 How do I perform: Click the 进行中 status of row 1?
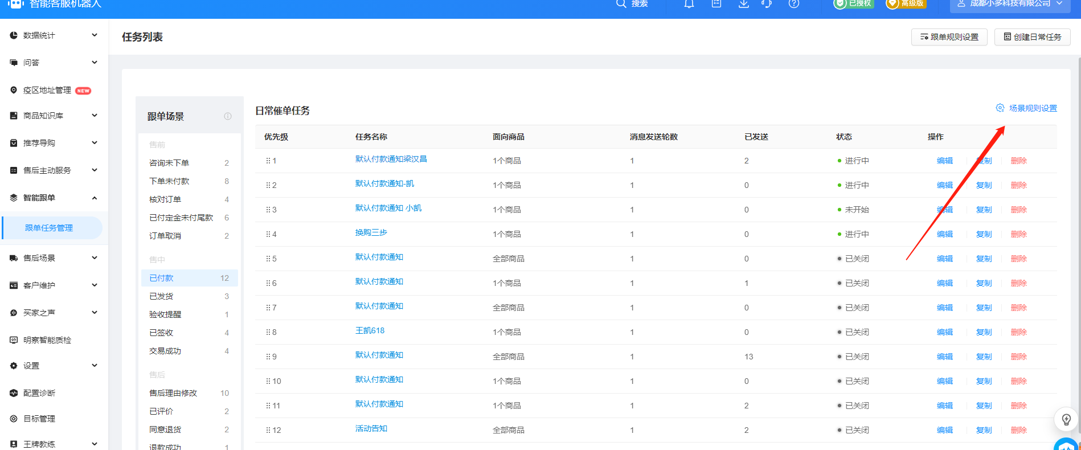click(854, 161)
